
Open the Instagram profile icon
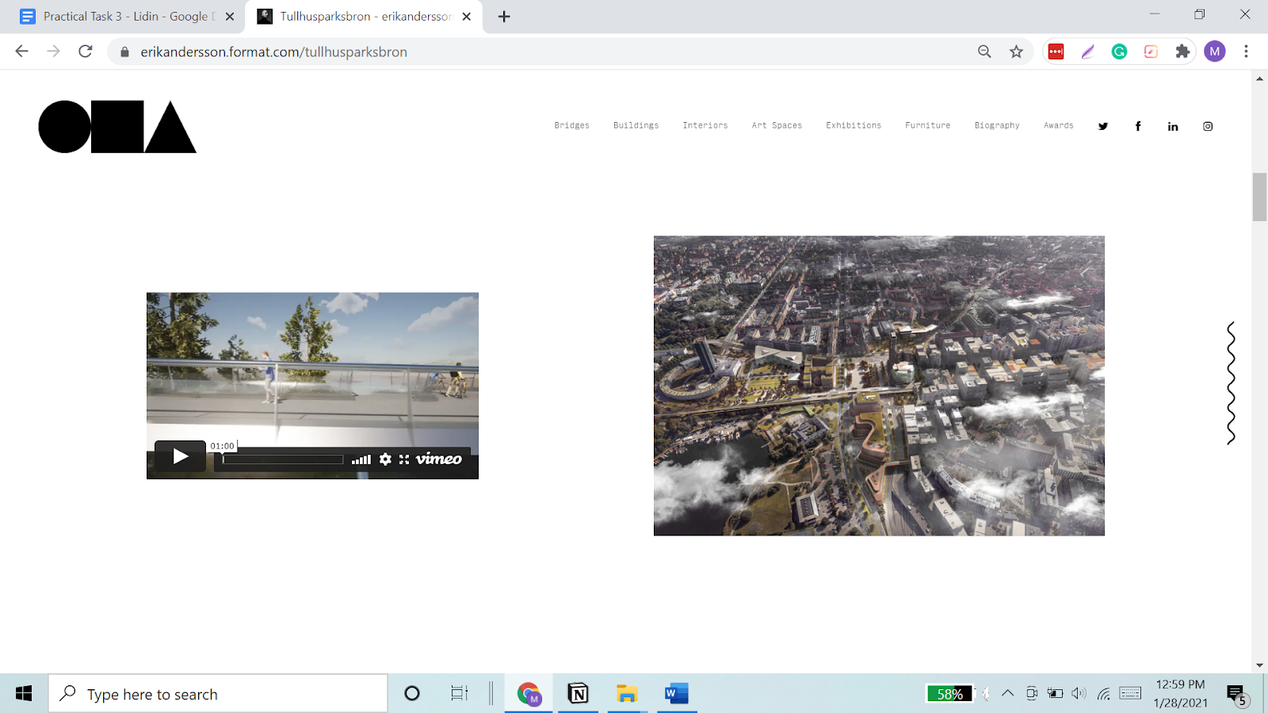(x=1208, y=126)
